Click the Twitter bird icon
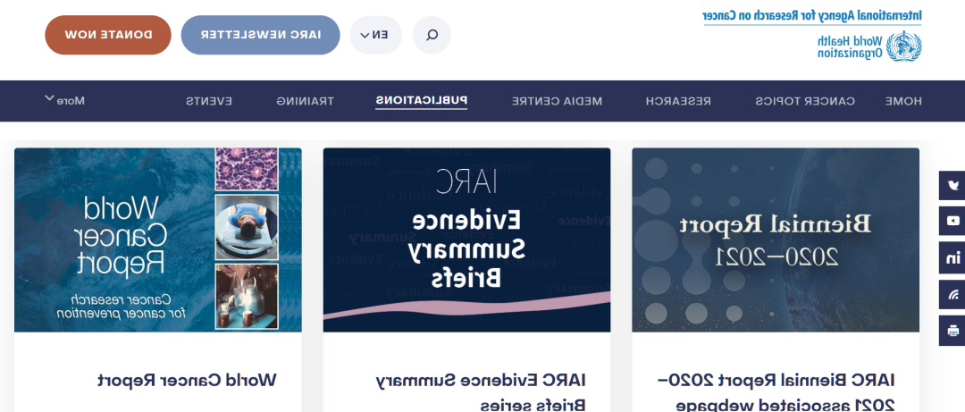 952,186
